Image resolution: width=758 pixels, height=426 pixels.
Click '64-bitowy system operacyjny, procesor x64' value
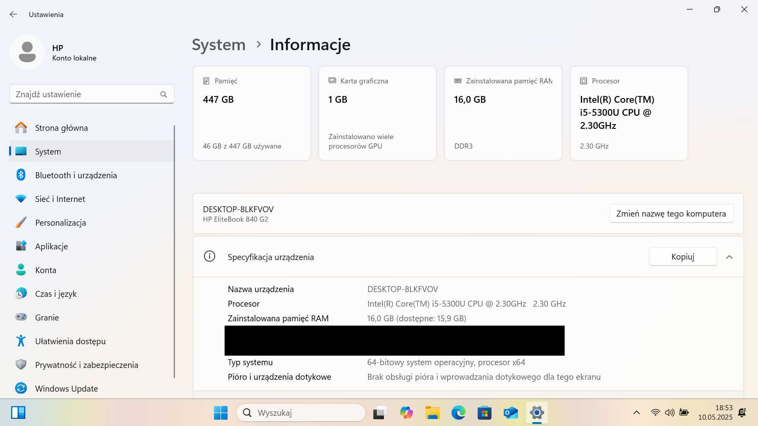point(446,362)
